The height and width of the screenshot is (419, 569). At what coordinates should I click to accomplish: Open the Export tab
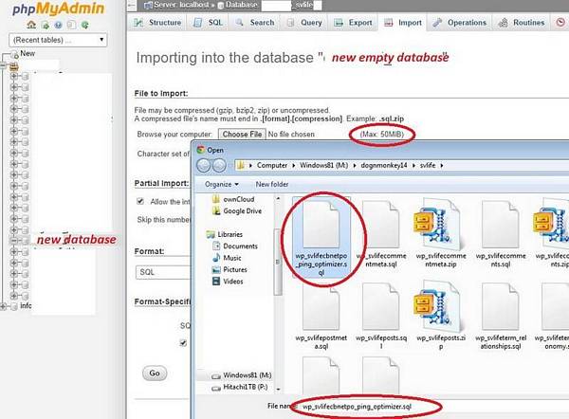pos(355,22)
